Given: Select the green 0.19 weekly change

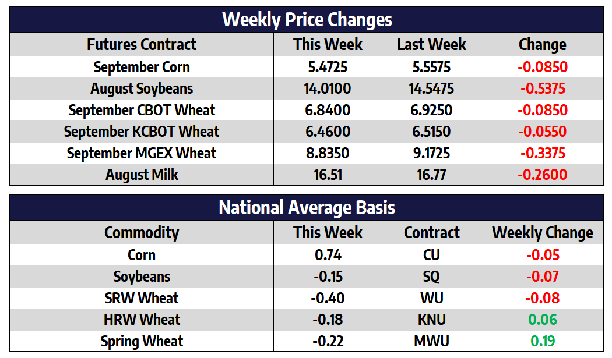Looking at the screenshot, I should pyautogui.click(x=542, y=341).
